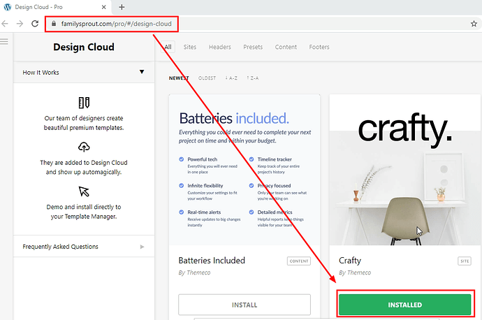Click the SITE tag badge on Crafty

pyautogui.click(x=465, y=261)
